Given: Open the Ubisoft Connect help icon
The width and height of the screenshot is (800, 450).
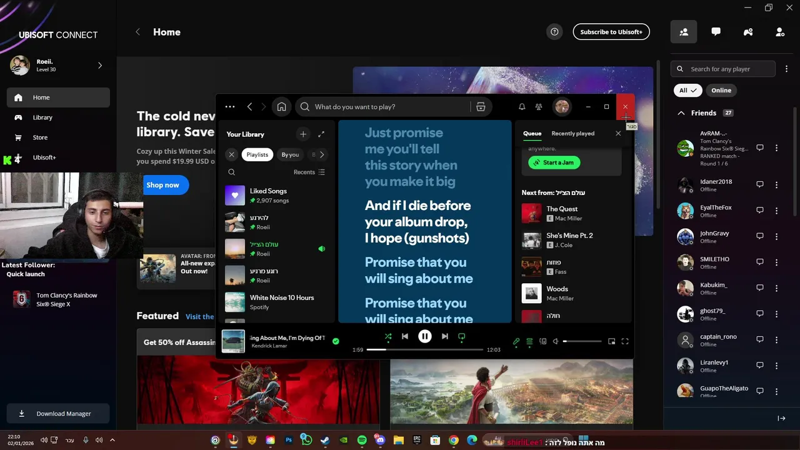Looking at the screenshot, I should (x=554, y=32).
